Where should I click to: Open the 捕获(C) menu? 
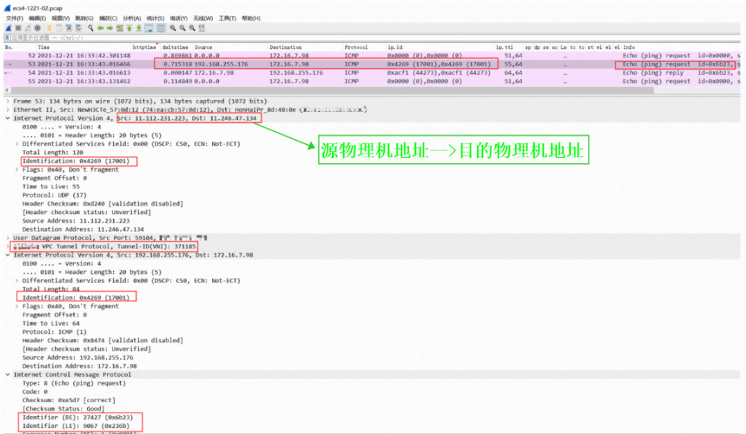click(108, 18)
